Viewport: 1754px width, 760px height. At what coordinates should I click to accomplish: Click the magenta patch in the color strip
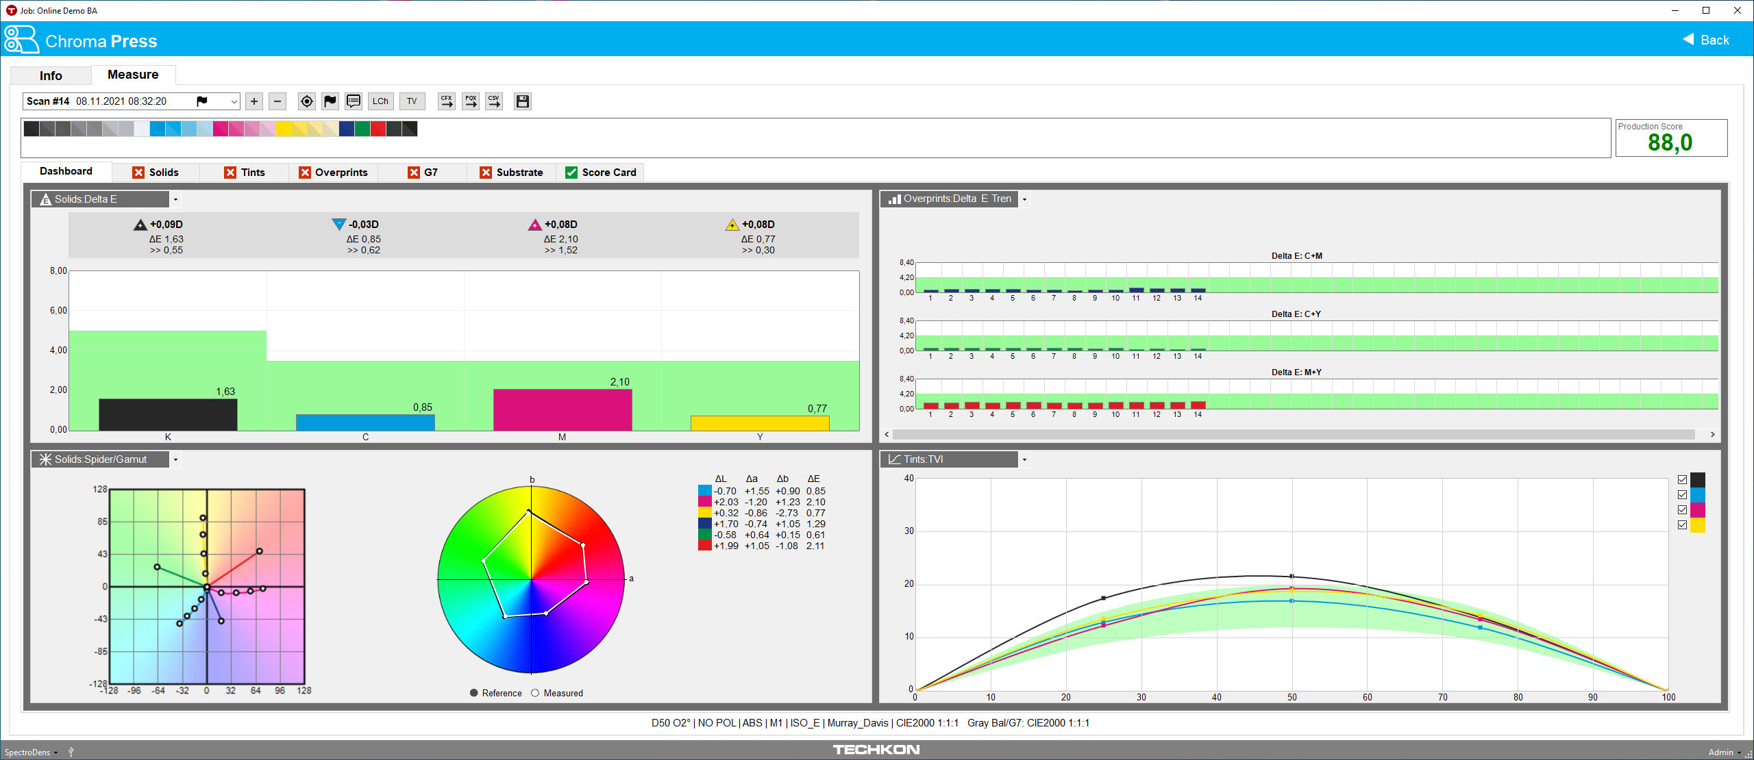[x=221, y=128]
